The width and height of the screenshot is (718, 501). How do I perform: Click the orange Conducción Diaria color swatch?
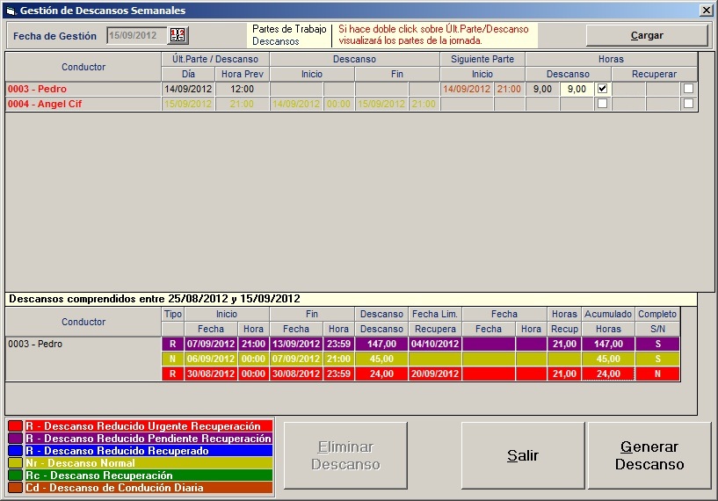pyautogui.click(x=16, y=488)
